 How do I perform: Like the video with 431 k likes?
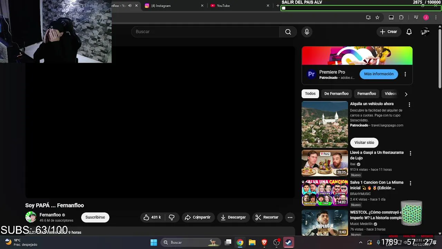click(152, 217)
